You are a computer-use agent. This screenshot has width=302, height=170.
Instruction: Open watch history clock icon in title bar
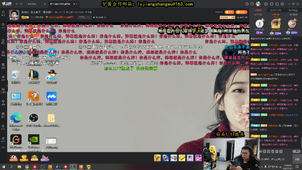247,4
